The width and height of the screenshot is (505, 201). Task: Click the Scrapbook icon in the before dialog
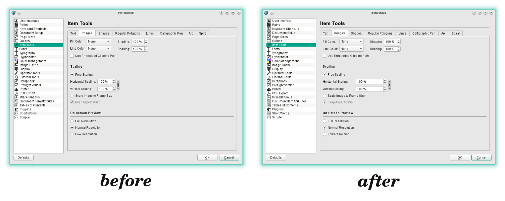pos(16,81)
